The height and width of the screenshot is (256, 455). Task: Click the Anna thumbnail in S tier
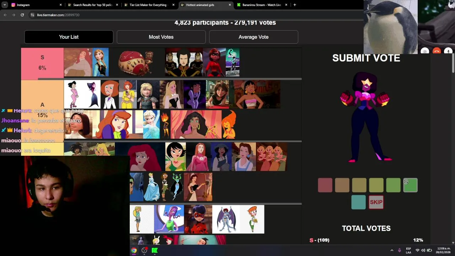coord(100,62)
